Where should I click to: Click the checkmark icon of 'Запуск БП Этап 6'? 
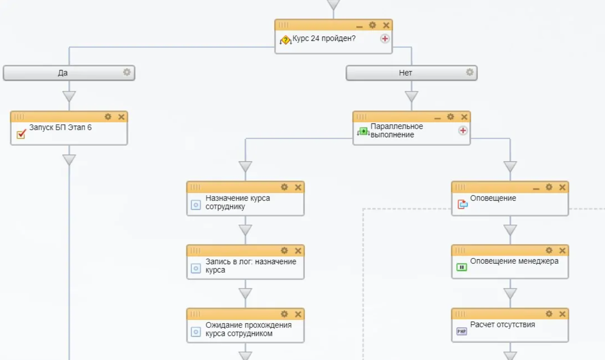(x=21, y=134)
